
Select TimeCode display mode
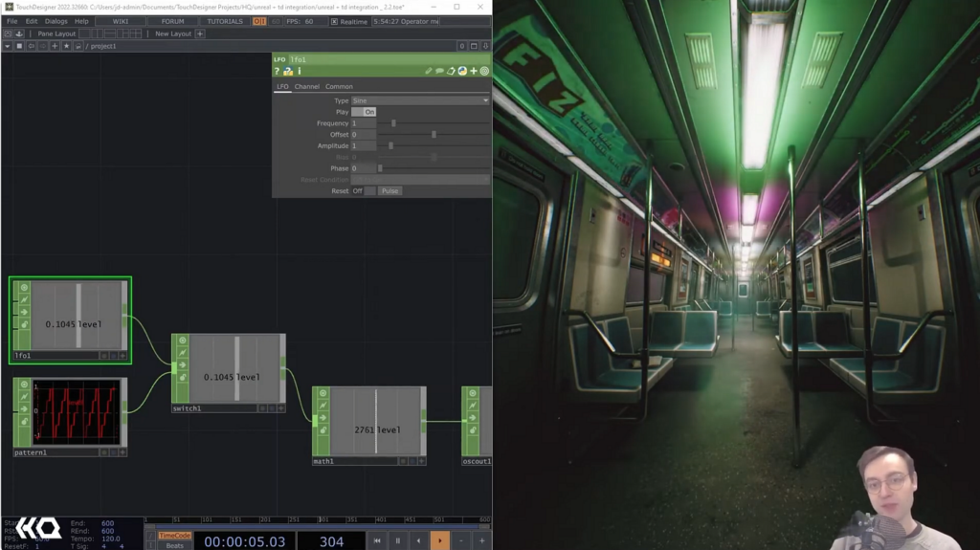coord(174,536)
